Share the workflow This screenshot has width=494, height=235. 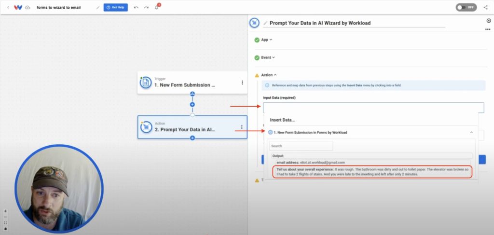click(485, 7)
